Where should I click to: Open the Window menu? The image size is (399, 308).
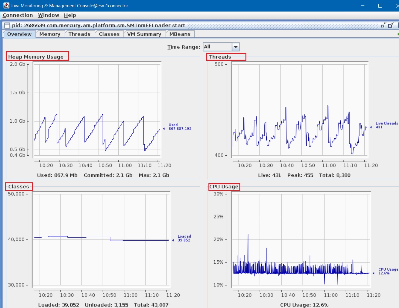tap(48, 15)
